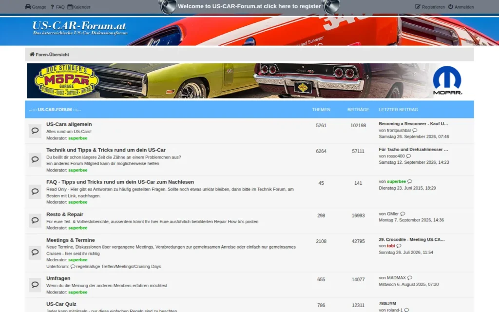The height and width of the screenshot is (312, 499).
Task: Open Technik und Tipps & Tricks forum
Action: 106,150
